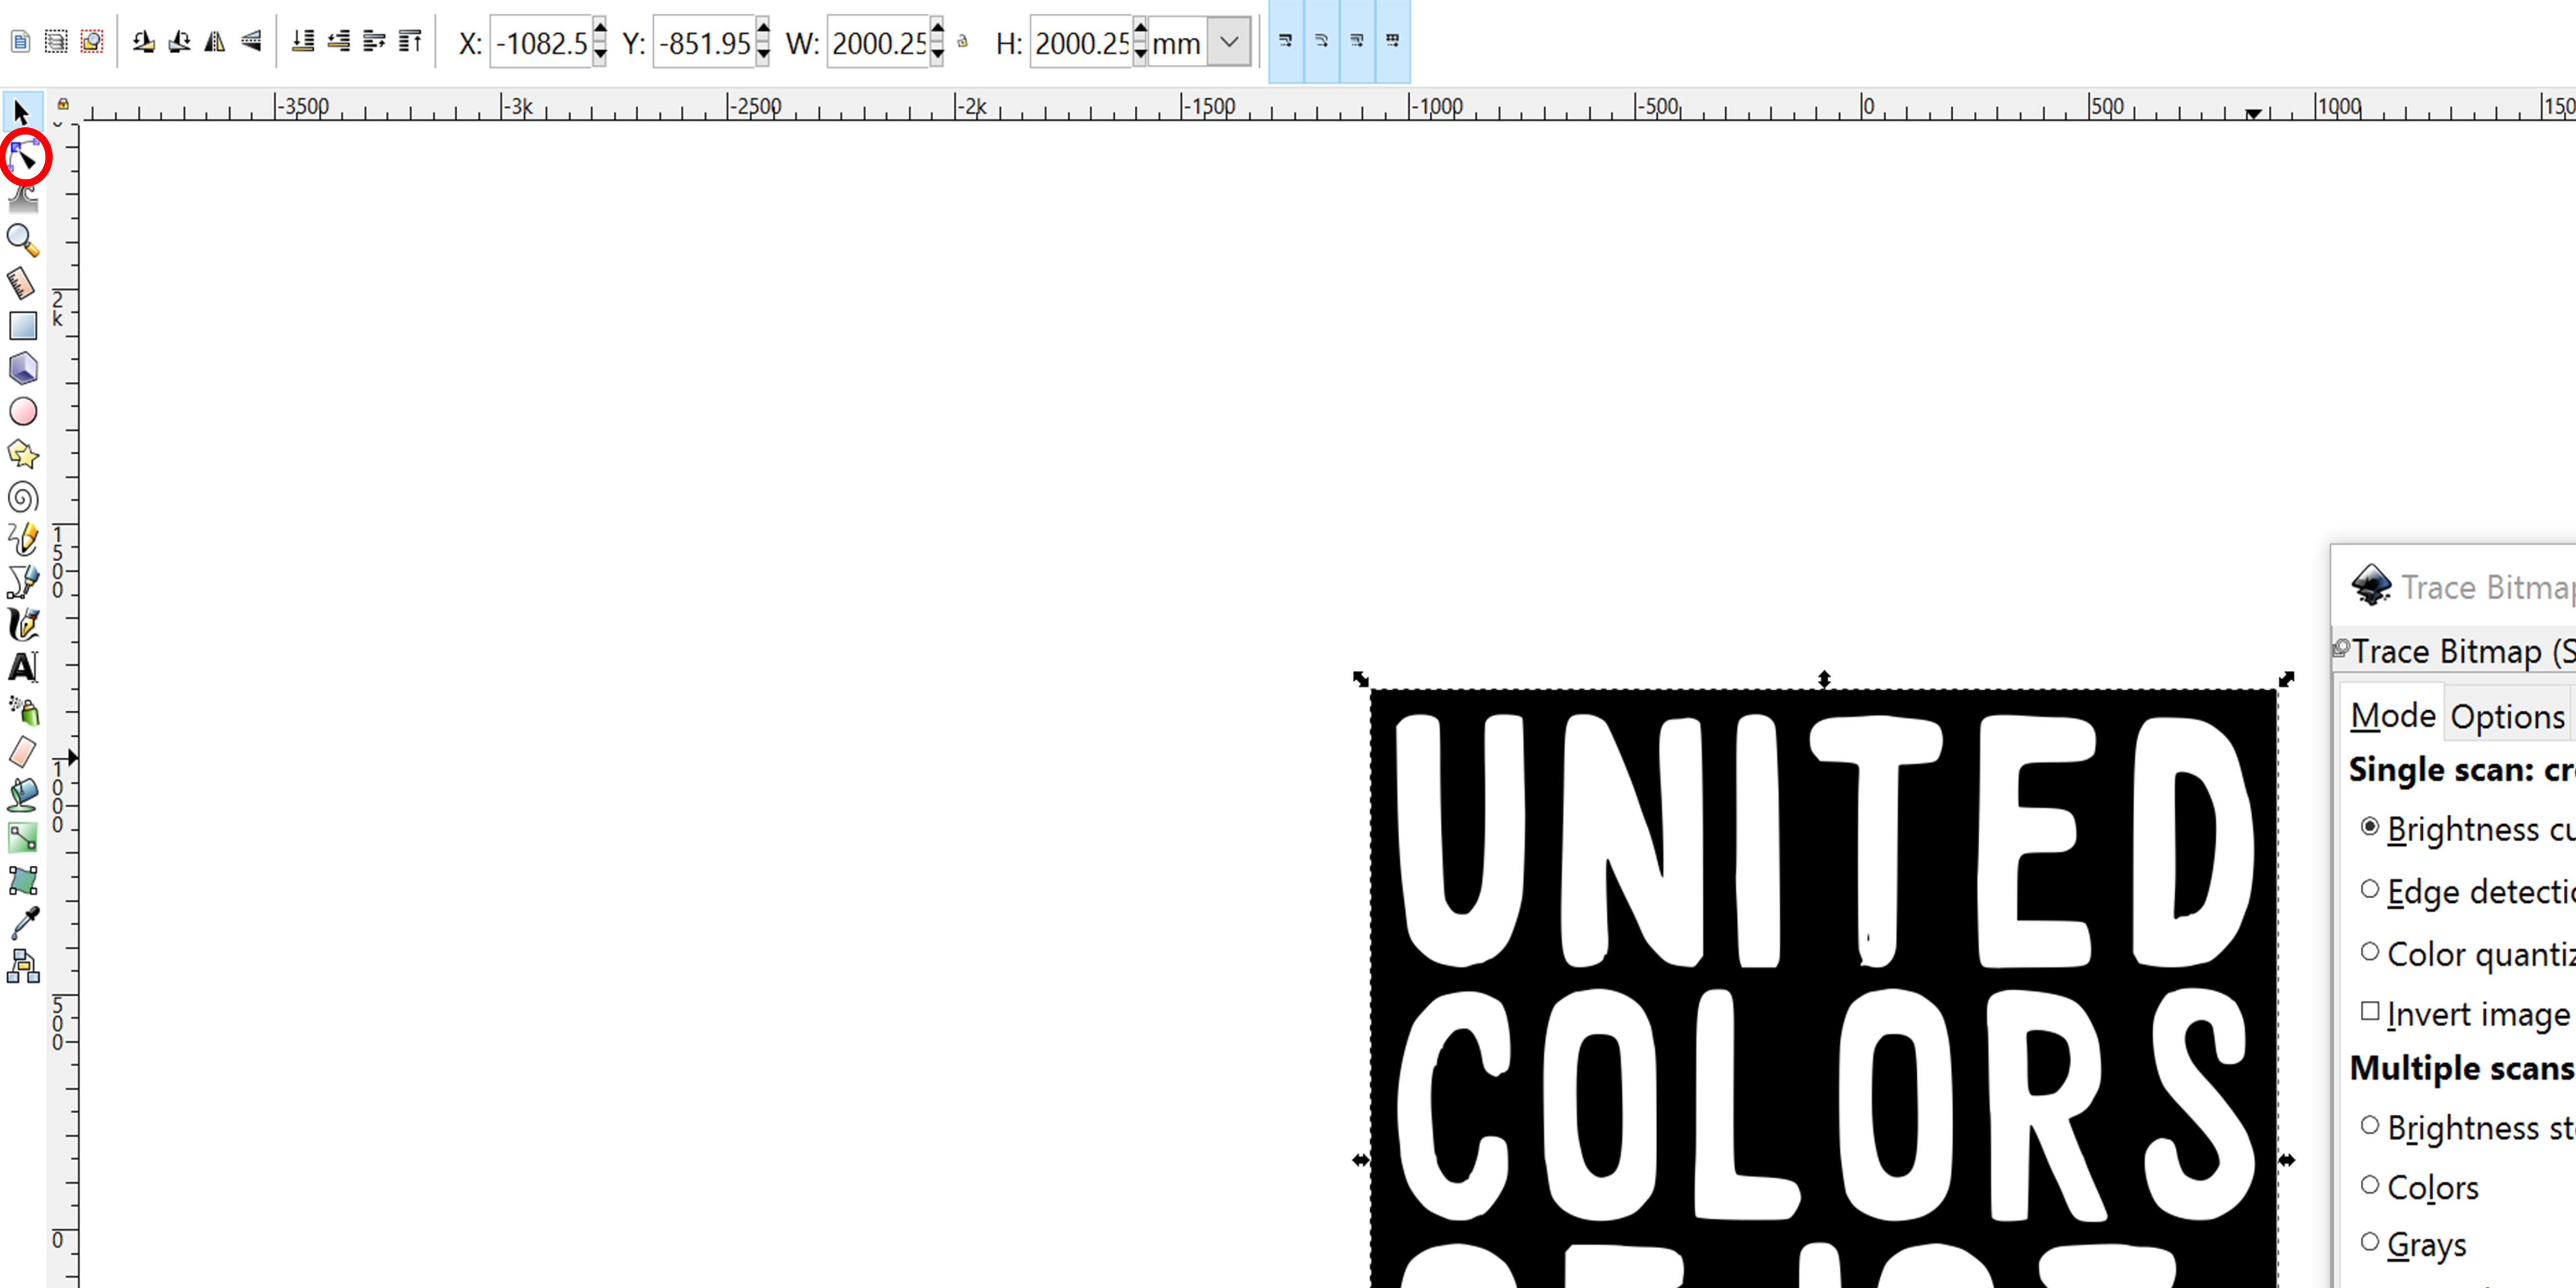Click the X position field

[541, 43]
